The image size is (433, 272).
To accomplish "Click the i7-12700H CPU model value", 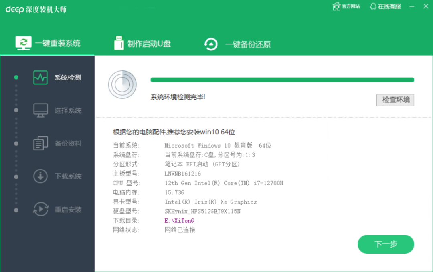I will click(x=224, y=183).
